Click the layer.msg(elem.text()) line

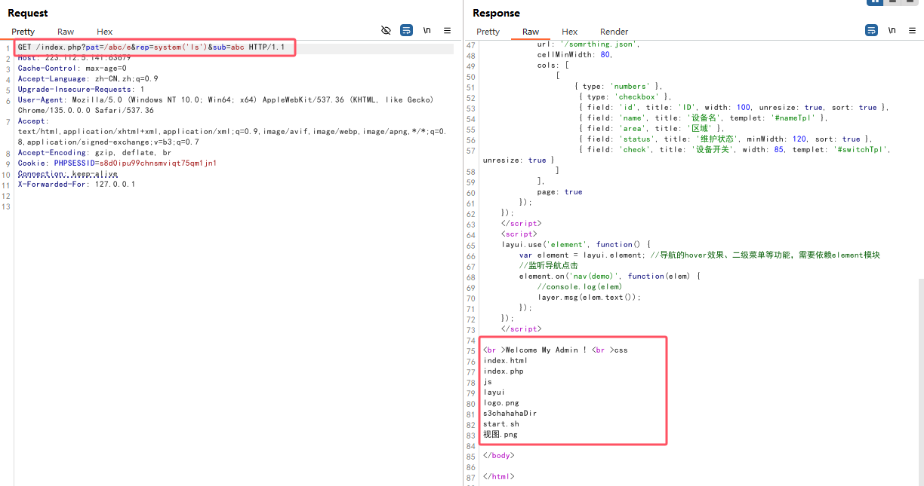pos(590,297)
